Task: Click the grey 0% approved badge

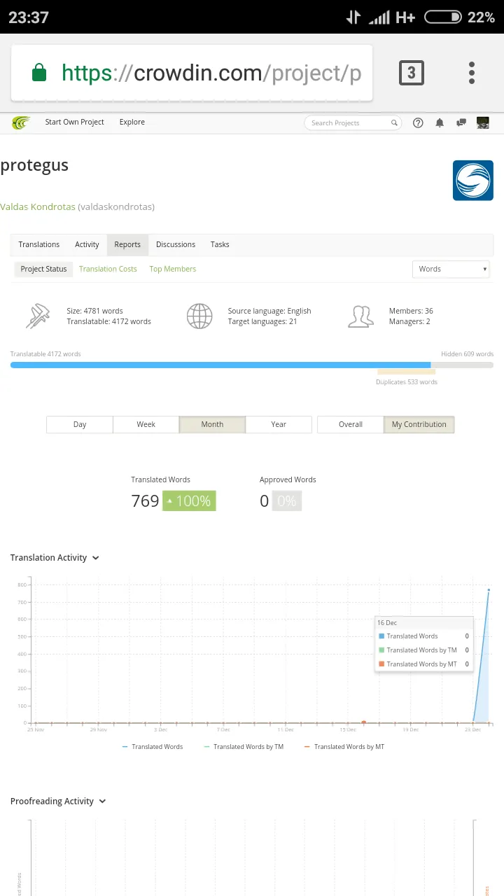Action: [x=286, y=501]
